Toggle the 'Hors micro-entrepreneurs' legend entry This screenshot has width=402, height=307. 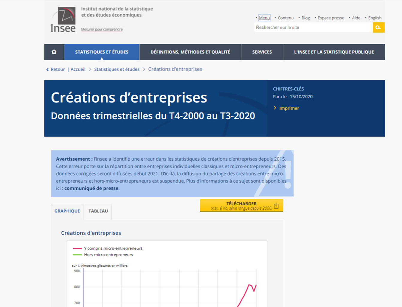point(109,255)
